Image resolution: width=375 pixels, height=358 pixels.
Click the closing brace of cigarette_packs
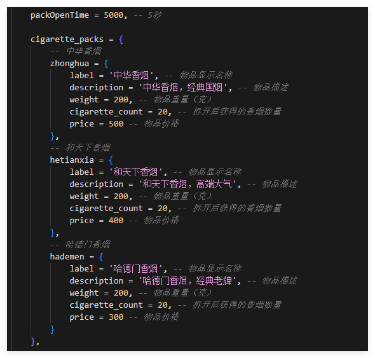[33, 341]
